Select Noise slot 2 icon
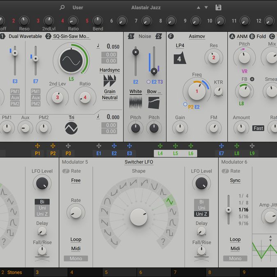277x277 pixels. pos(159,36)
